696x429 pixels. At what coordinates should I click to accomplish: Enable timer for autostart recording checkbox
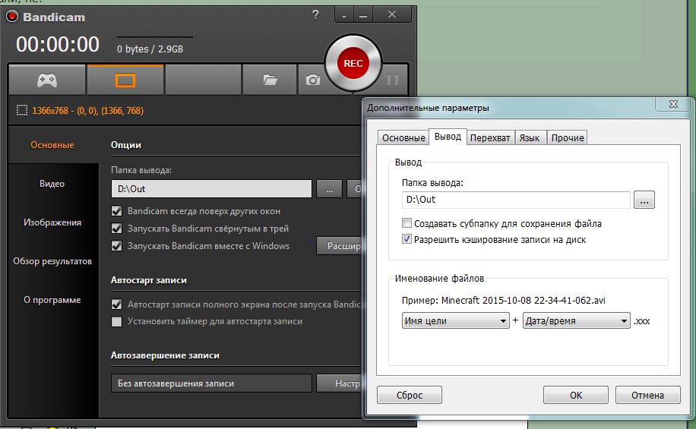point(117,321)
